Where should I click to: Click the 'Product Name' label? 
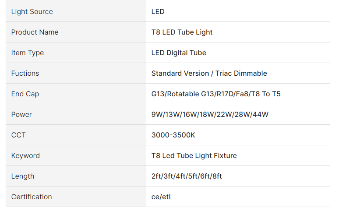(x=35, y=32)
